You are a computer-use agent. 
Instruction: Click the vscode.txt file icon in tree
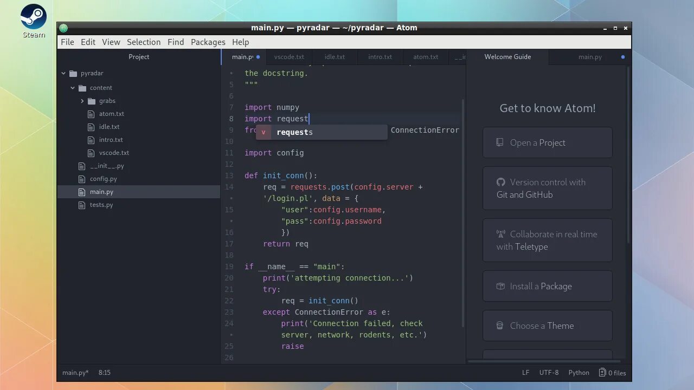pyautogui.click(x=92, y=153)
